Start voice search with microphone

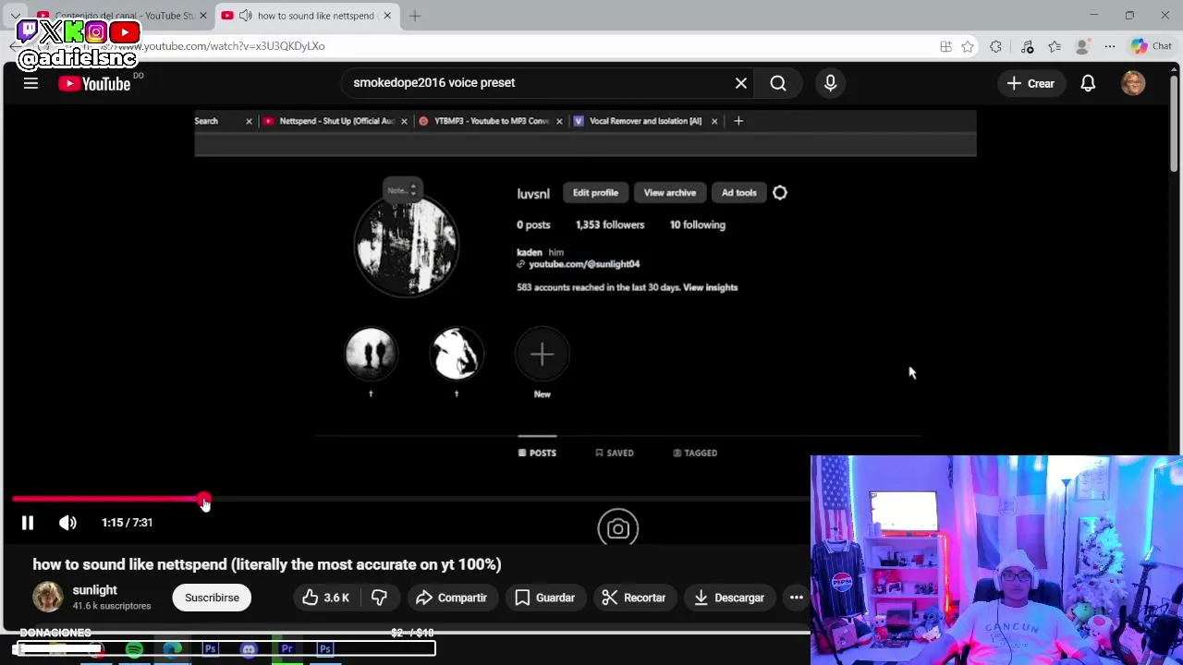click(830, 83)
